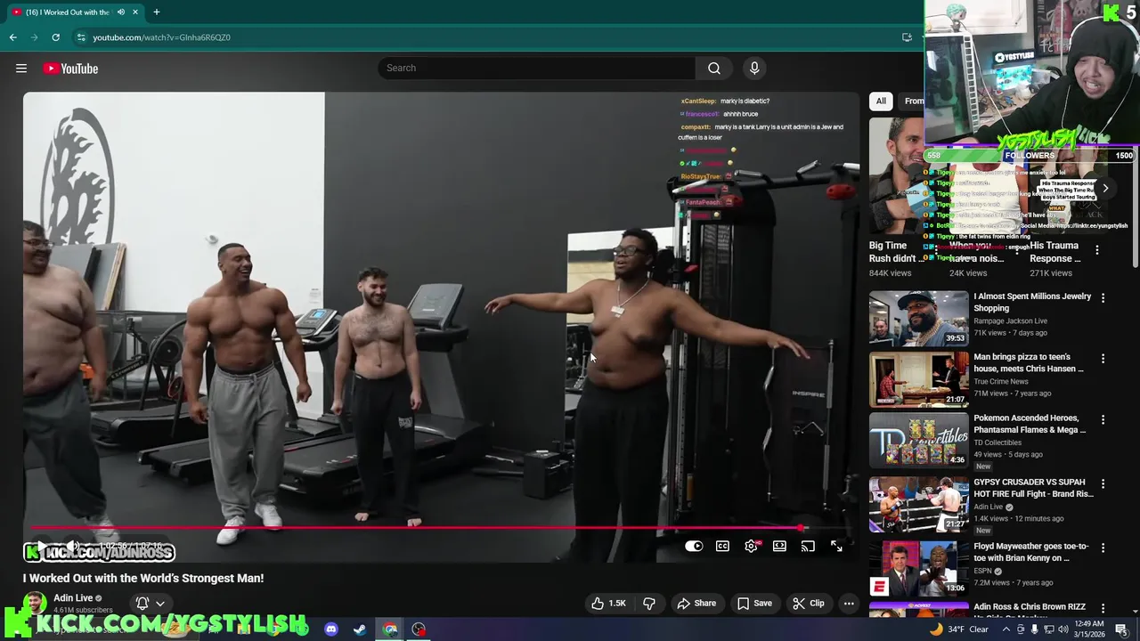This screenshot has height=641, width=1140.
Task: Focus the YouTube Search input field
Action: [537, 68]
